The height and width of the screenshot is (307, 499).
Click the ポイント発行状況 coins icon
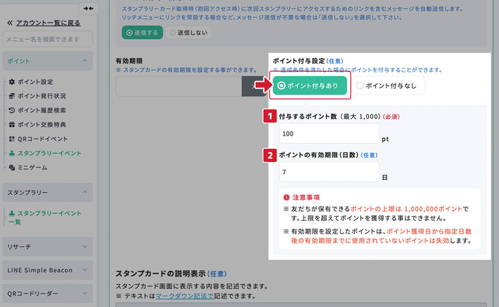(12, 96)
